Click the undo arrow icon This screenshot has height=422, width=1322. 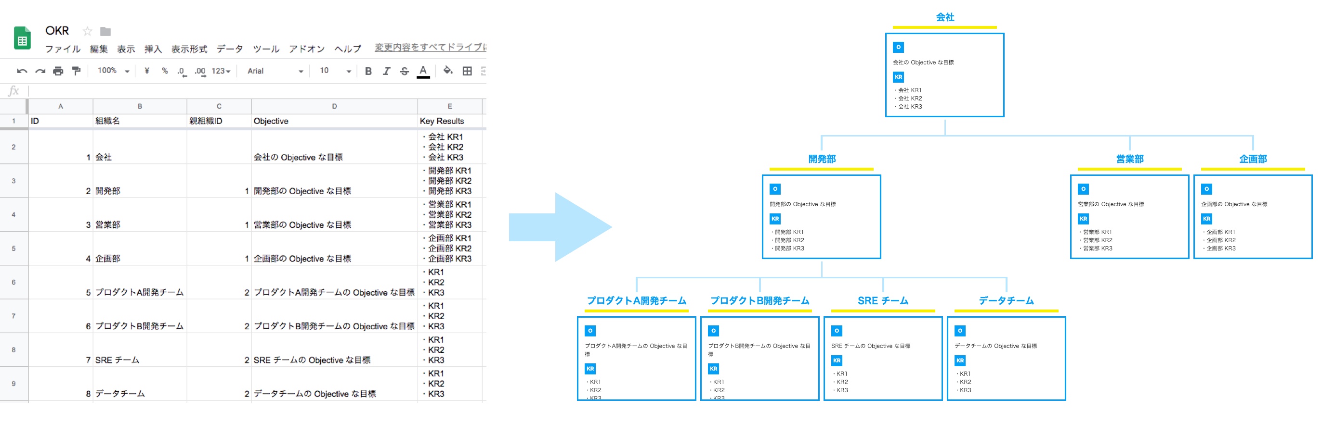(x=22, y=71)
